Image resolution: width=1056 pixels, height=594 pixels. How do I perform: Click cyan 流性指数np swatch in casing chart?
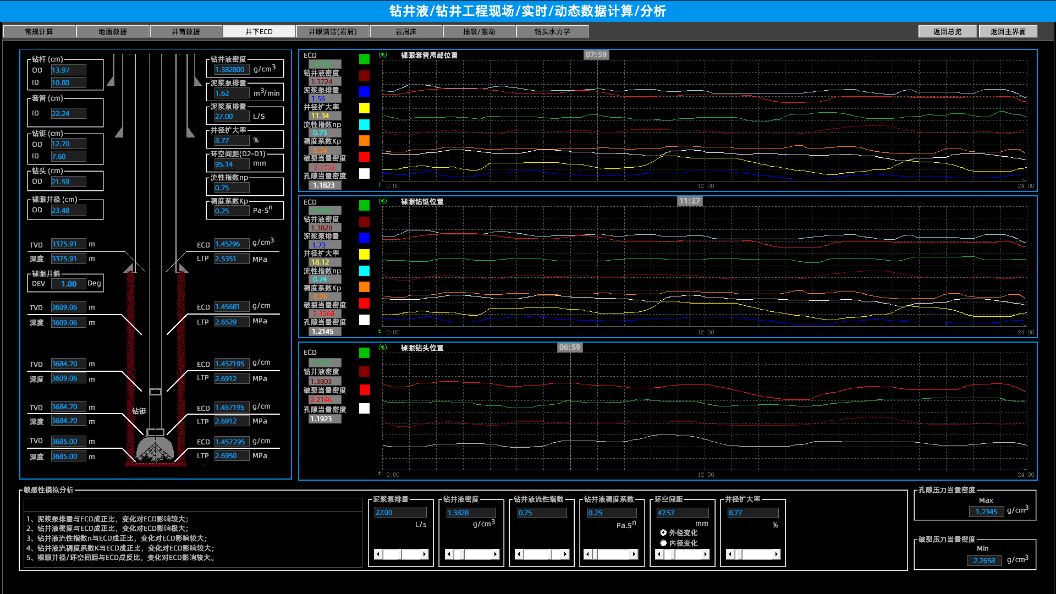[x=364, y=124]
